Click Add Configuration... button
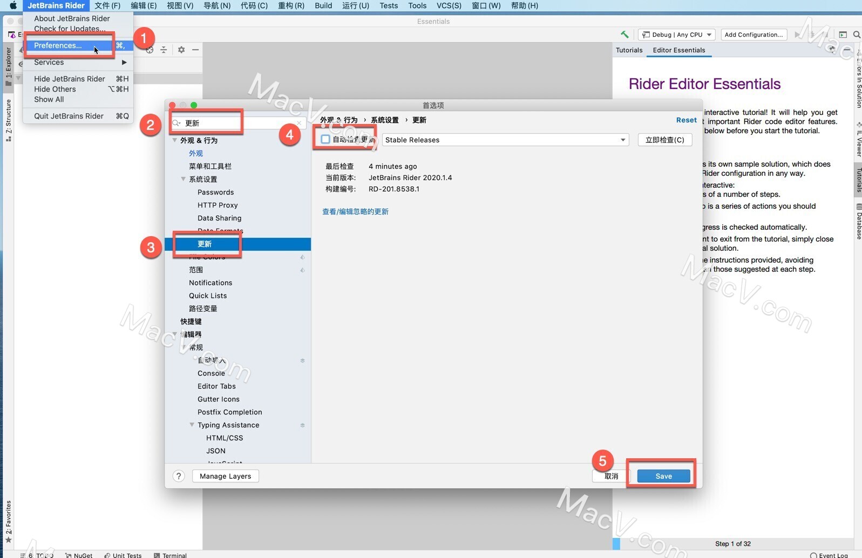This screenshot has height=558, width=862. pyautogui.click(x=754, y=35)
